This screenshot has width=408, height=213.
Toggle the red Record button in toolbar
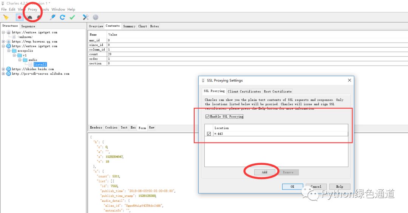pyautogui.click(x=19, y=17)
